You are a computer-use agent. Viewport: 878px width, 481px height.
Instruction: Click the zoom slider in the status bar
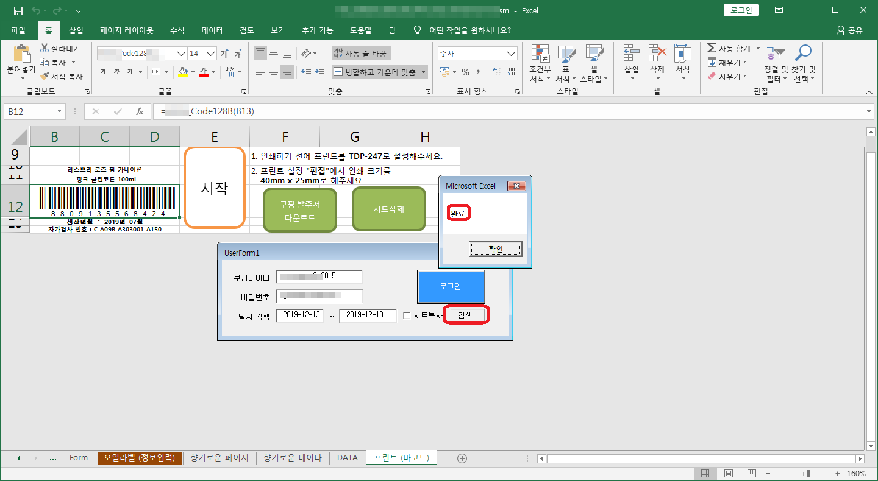pyautogui.click(x=808, y=474)
